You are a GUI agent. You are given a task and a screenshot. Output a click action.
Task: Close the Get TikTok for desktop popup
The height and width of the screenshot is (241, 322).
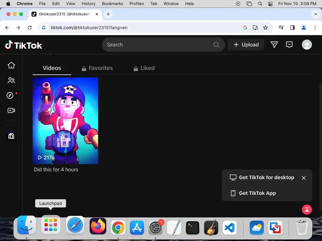click(304, 178)
